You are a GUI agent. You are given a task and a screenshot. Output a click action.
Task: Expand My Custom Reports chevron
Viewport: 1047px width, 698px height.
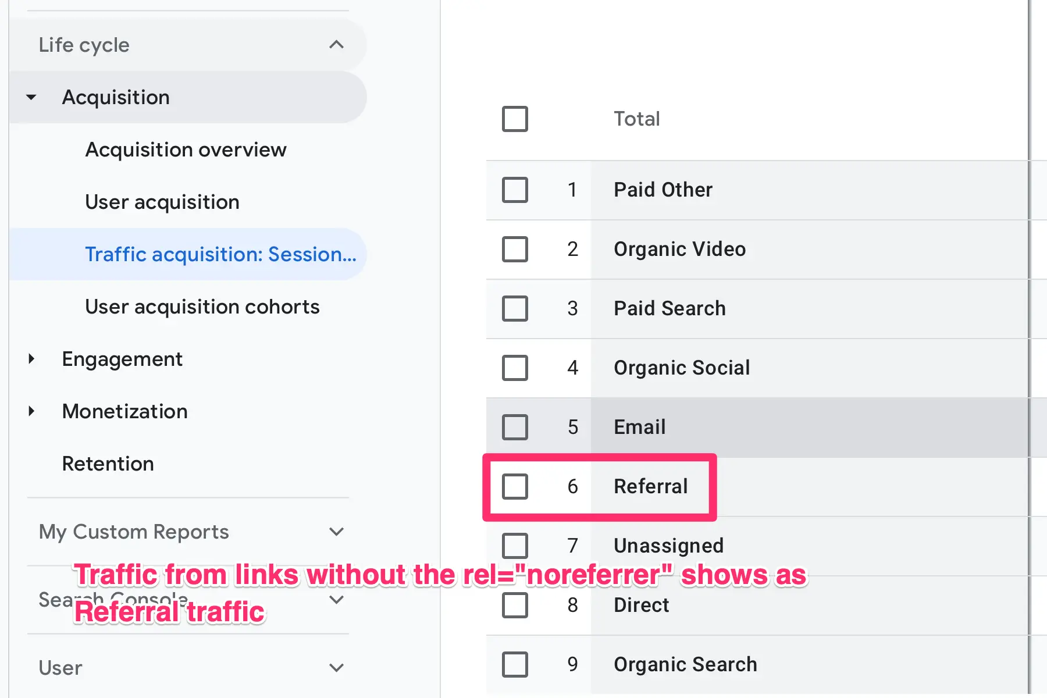tap(336, 532)
